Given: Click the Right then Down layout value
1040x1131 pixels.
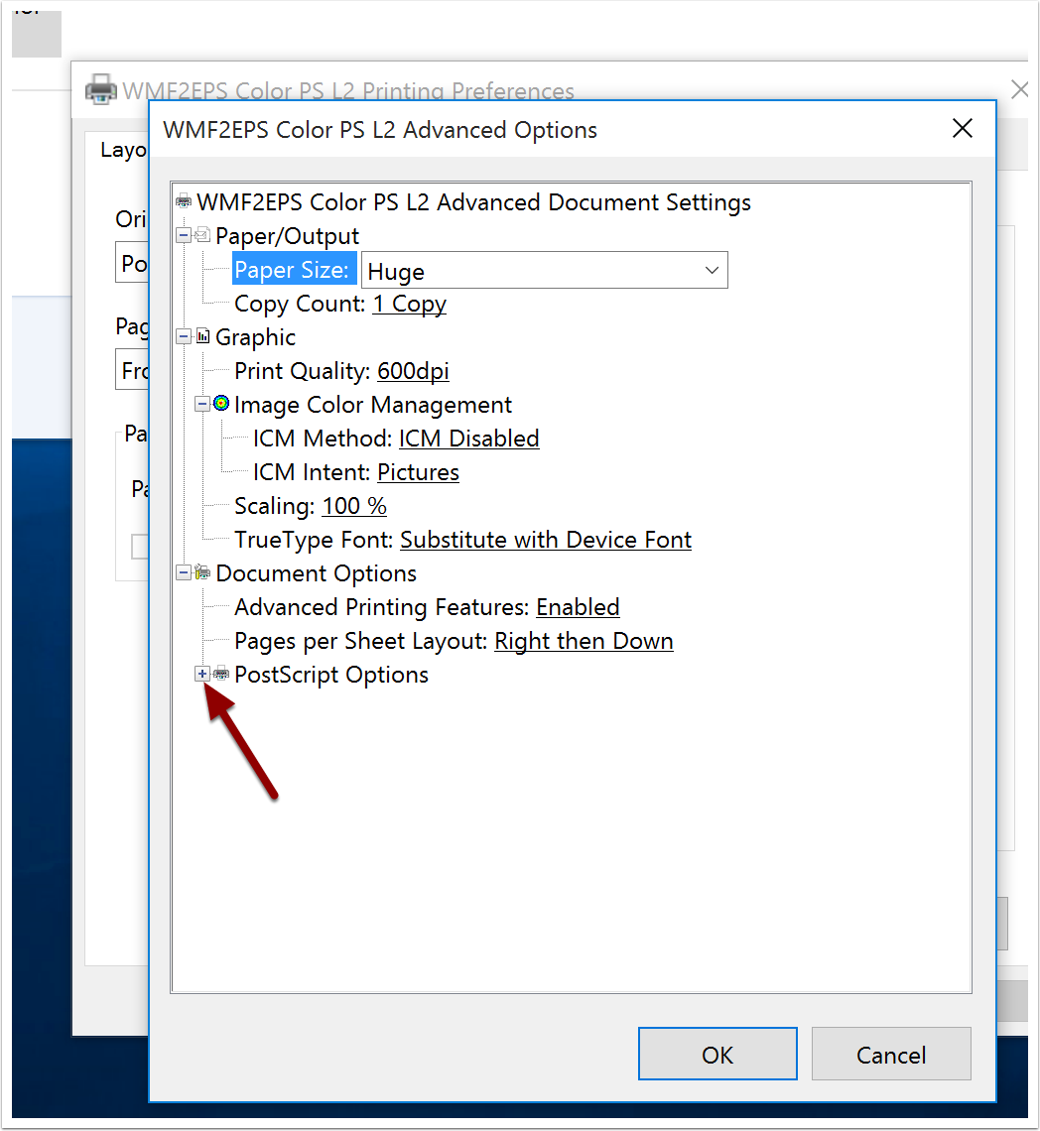Looking at the screenshot, I should (x=584, y=641).
